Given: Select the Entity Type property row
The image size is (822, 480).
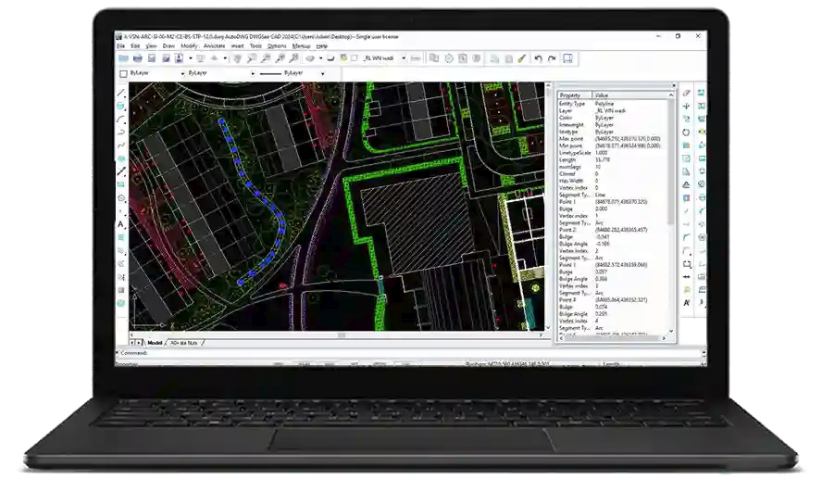Looking at the screenshot, I should (x=612, y=104).
